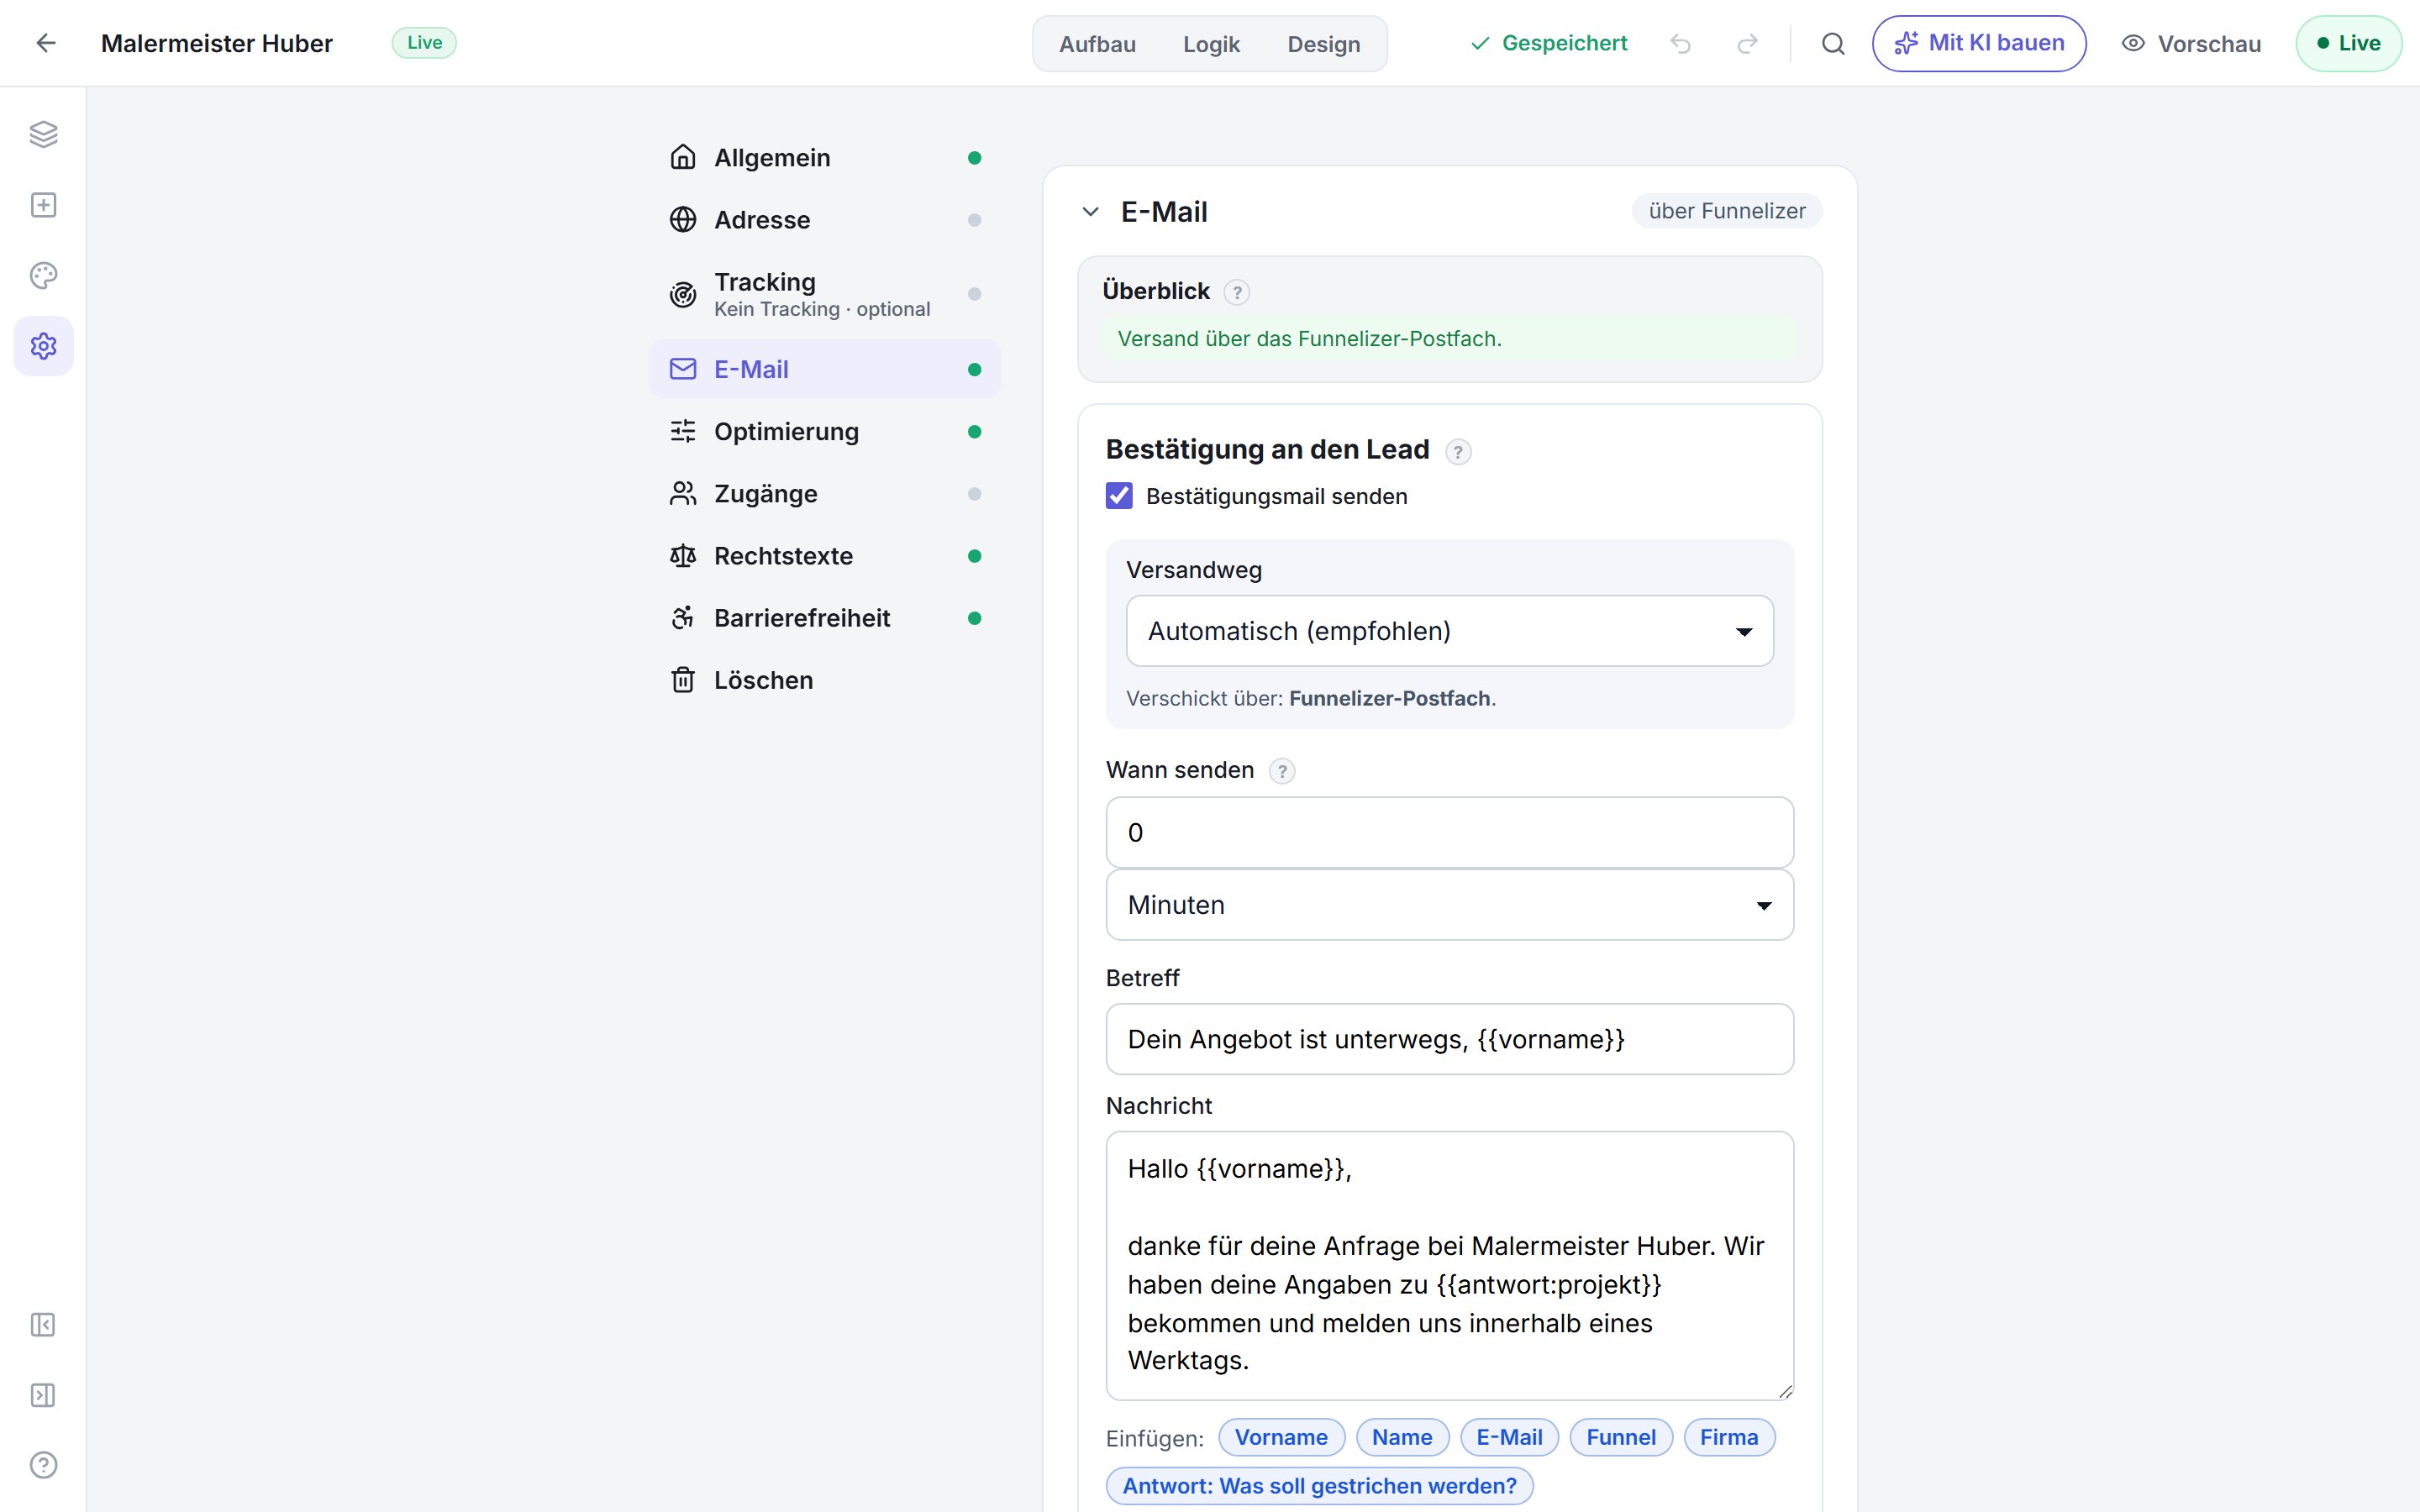Open Rechtstexte settings section

click(x=825, y=556)
